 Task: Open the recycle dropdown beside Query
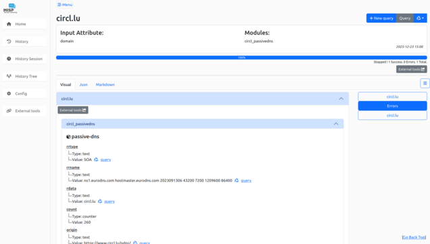(x=420, y=18)
